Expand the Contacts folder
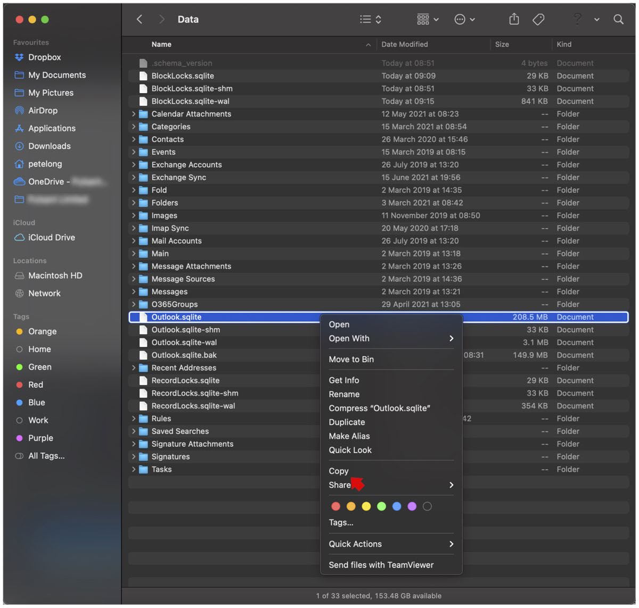Viewport: 639px width, 608px height. [134, 139]
